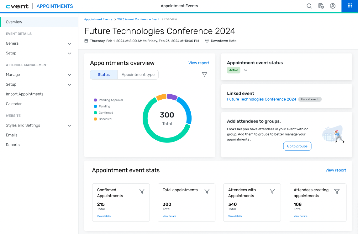Click the Active status badge
358x234 pixels.
234,70
